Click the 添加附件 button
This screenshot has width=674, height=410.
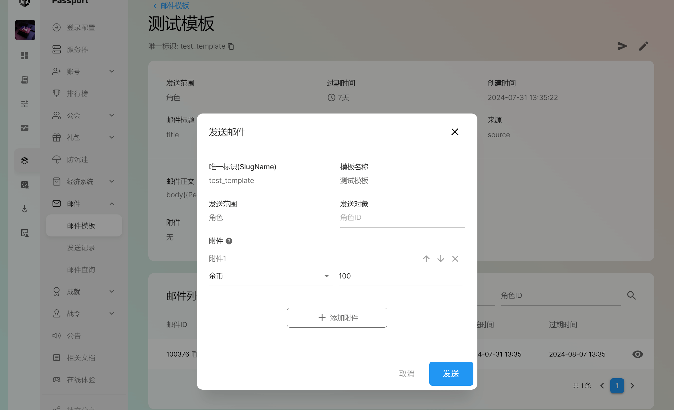[x=337, y=318]
